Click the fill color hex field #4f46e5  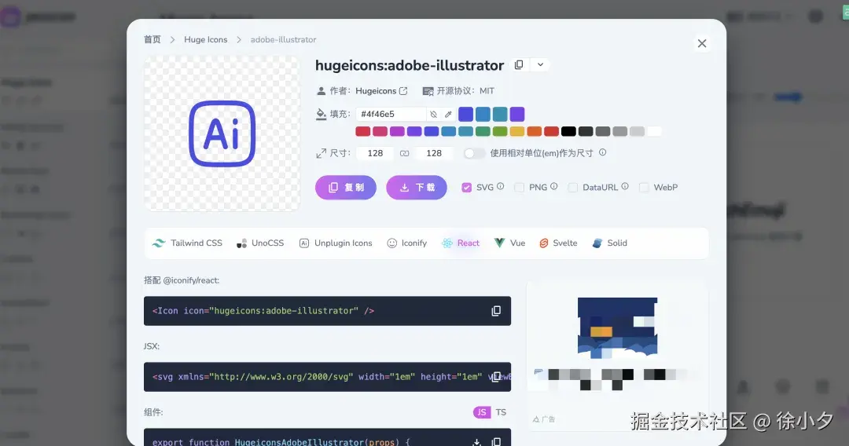(x=391, y=114)
